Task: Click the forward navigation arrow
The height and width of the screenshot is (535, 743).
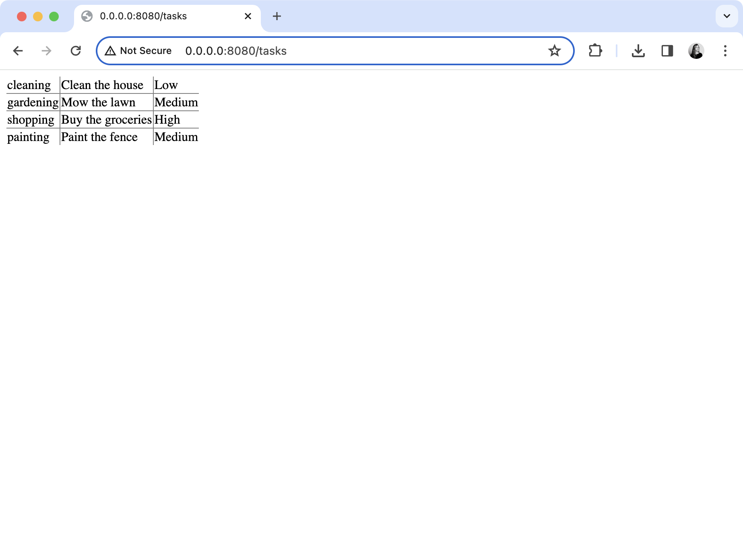Action: pos(46,51)
